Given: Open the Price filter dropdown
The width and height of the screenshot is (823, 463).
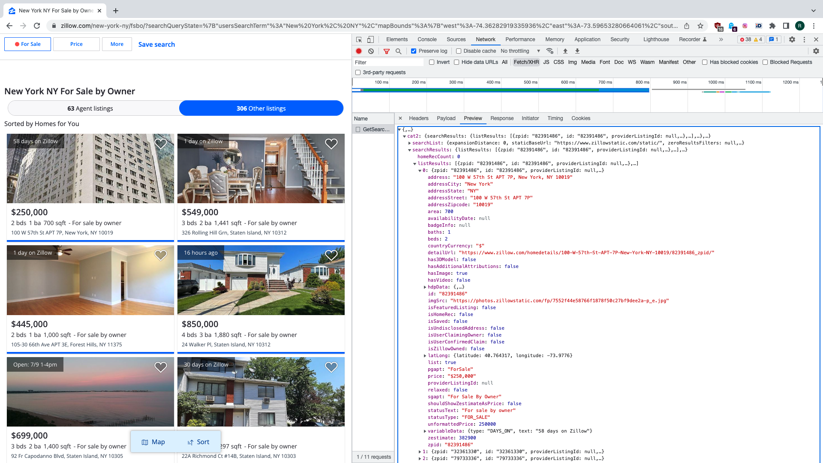Looking at the screenshot, I should pos(76,44).
